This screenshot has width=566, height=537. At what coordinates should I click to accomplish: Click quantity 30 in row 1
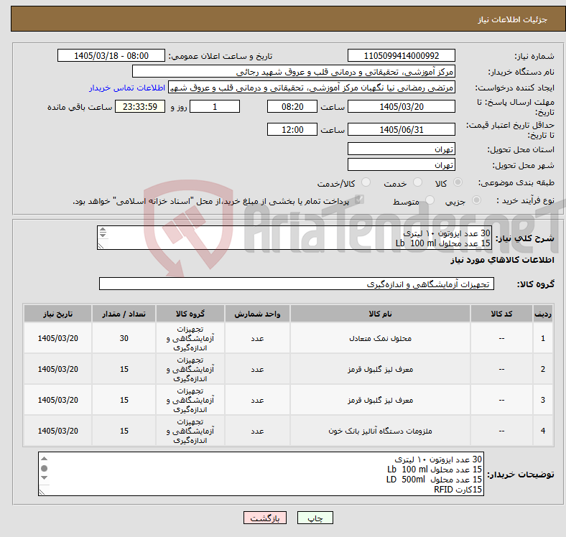coord(124,338)
